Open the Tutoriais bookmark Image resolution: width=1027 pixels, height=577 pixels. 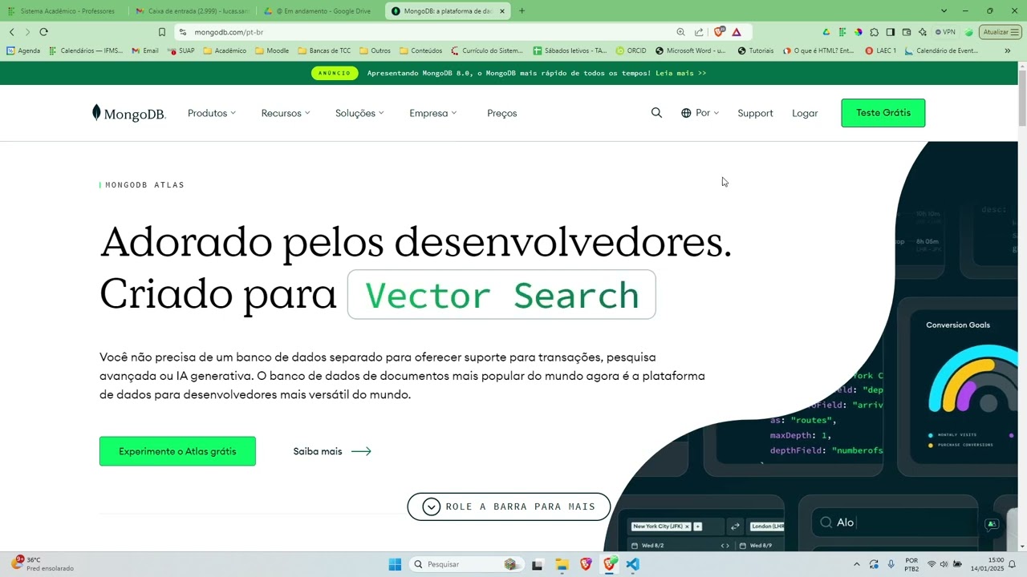756,50
